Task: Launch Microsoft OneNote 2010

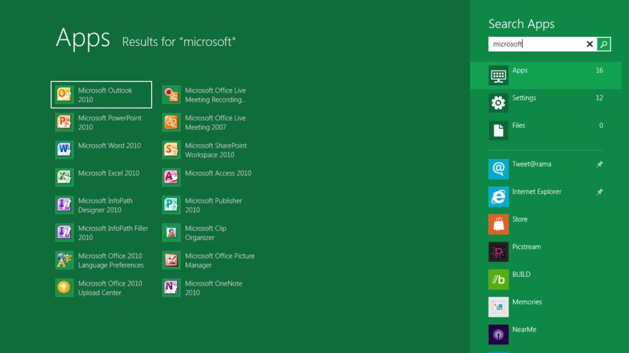Action: click(208, 287)
